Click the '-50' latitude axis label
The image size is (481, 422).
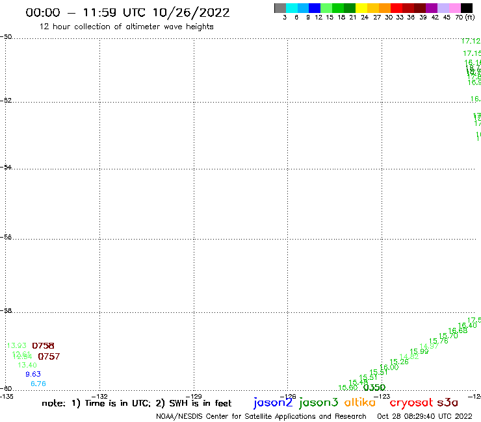click(6, 37)
